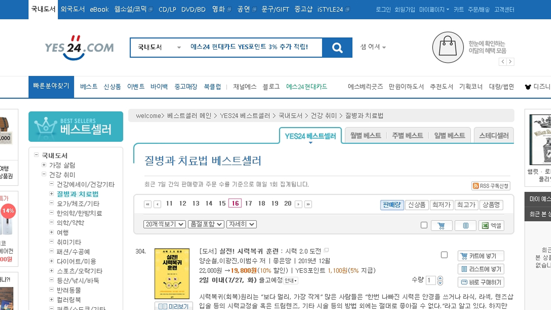Expand the 질병과 치료법 tree node
This screenshot has height=310, width=551.
51,194
